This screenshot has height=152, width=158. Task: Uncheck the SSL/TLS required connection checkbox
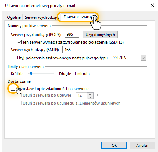coord(19,42)
